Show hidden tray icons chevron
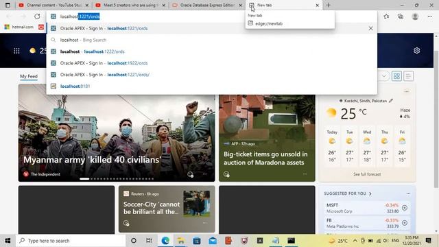Screen dimensions: 439x247 pos(355,241)
